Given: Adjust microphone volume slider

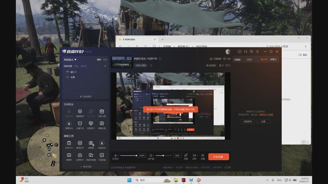Looking at the screenshot, I should pyautogui.click(x=128, y=156).
